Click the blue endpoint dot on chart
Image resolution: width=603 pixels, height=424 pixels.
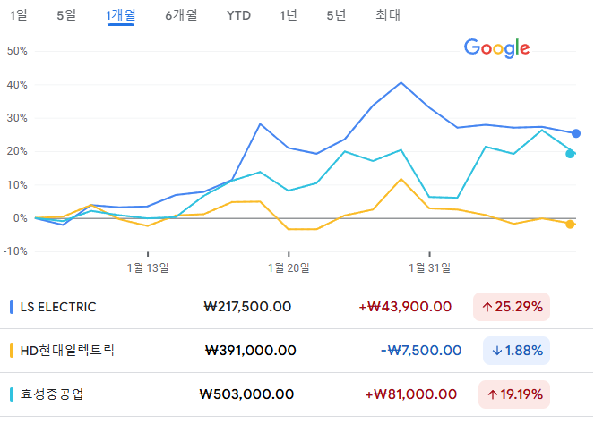coord(576,133)
